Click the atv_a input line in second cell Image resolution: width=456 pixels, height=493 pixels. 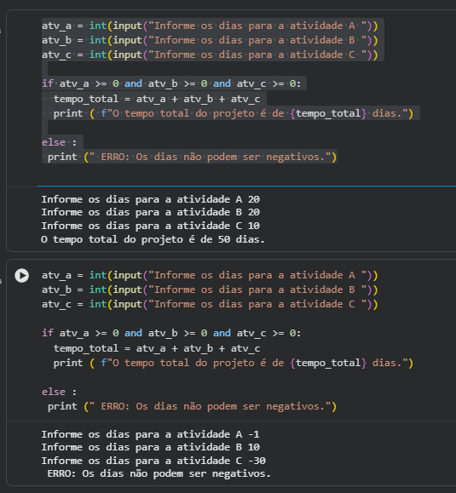click(210, 275)
